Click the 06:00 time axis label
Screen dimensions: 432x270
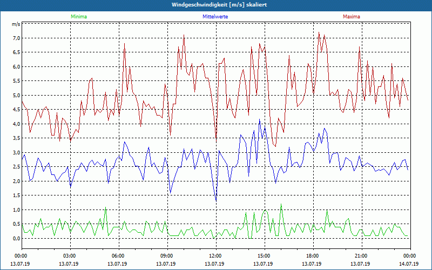pyautogui.click(x=119, y=256)
